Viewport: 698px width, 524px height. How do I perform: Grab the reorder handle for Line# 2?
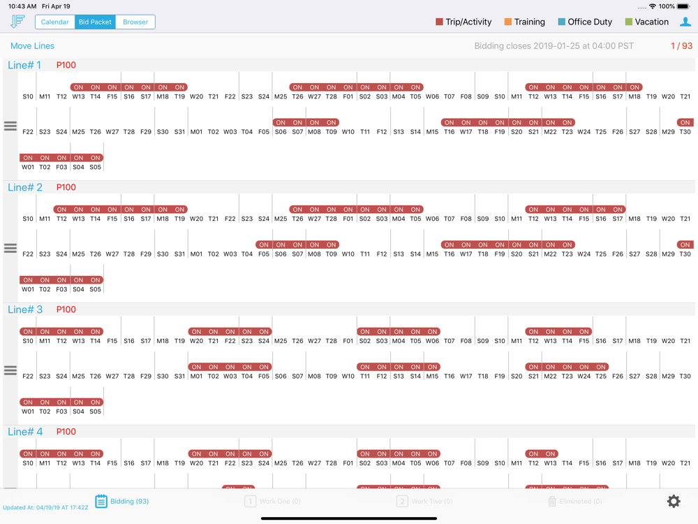(x=10, y=248)
